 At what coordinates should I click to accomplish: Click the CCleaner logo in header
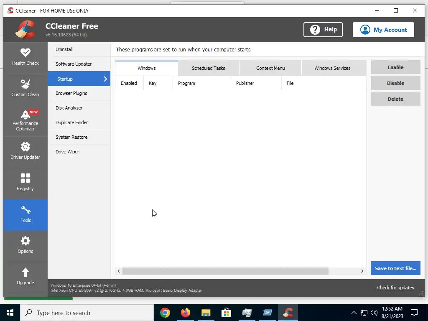(x=25, y=30)
